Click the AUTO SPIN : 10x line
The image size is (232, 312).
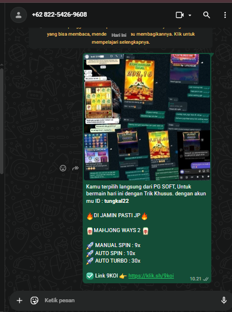pyautogui.click(x=111, y=253)
